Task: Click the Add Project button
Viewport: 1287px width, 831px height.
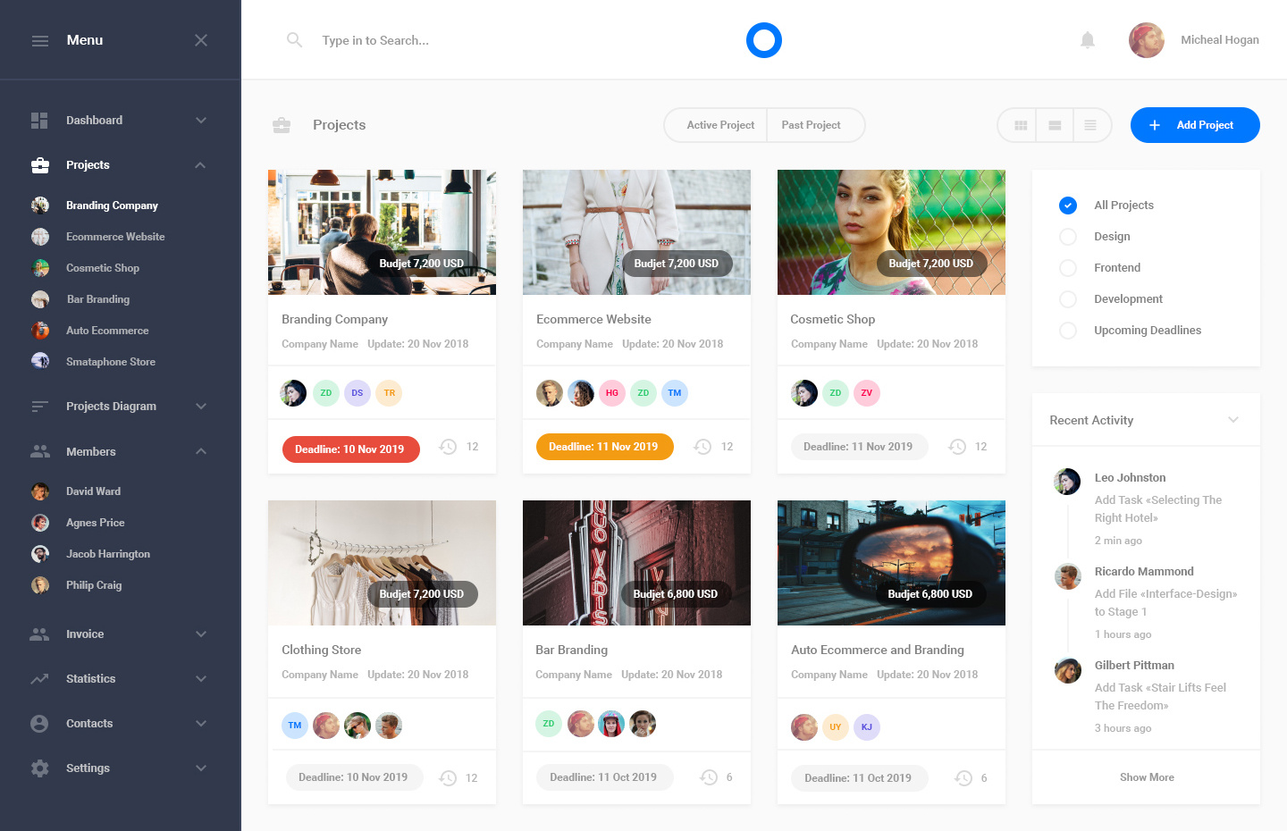Action: tap(1195, 125)
